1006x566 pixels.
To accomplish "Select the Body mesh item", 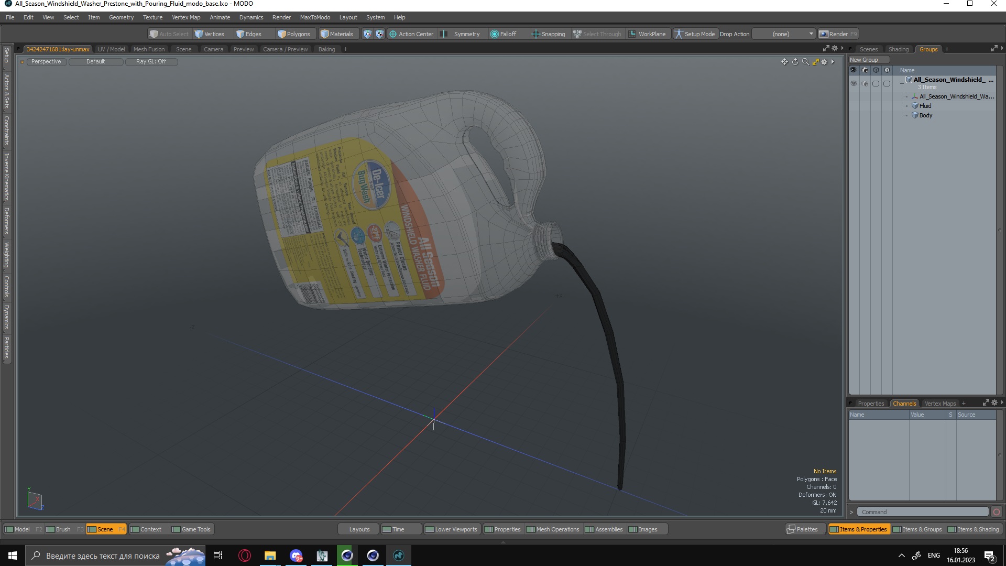I will (925, 115).
